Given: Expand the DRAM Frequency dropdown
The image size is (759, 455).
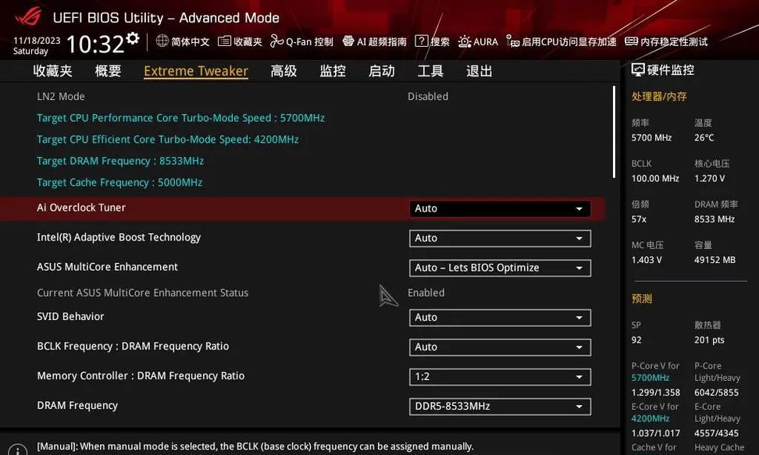Looking at the screenshot, I should 500,406.
